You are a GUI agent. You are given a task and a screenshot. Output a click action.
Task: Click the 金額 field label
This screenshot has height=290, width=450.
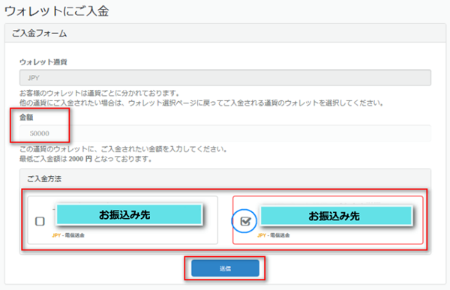(x=26, y=117)
